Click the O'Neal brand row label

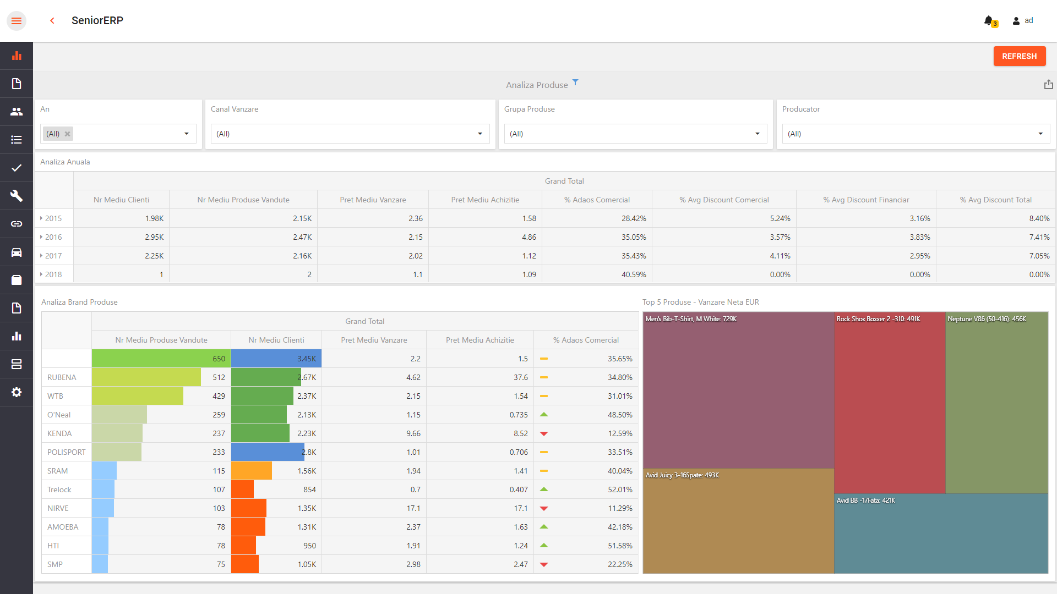(x=59, y=415)
